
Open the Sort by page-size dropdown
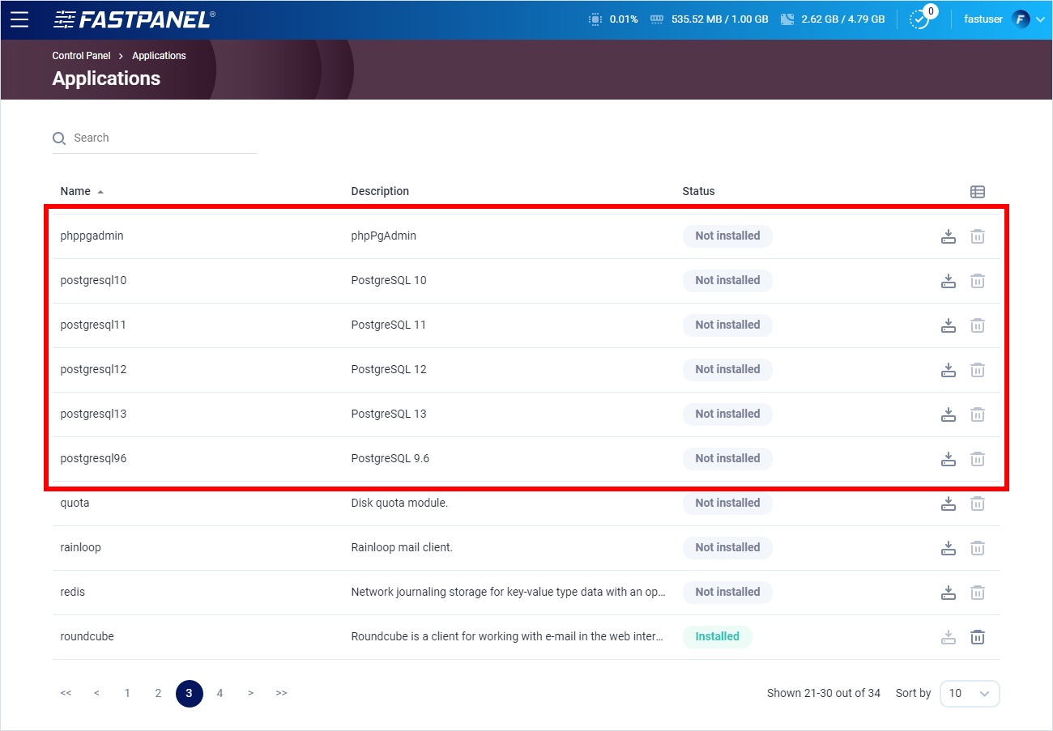click(x=970, y=694)
